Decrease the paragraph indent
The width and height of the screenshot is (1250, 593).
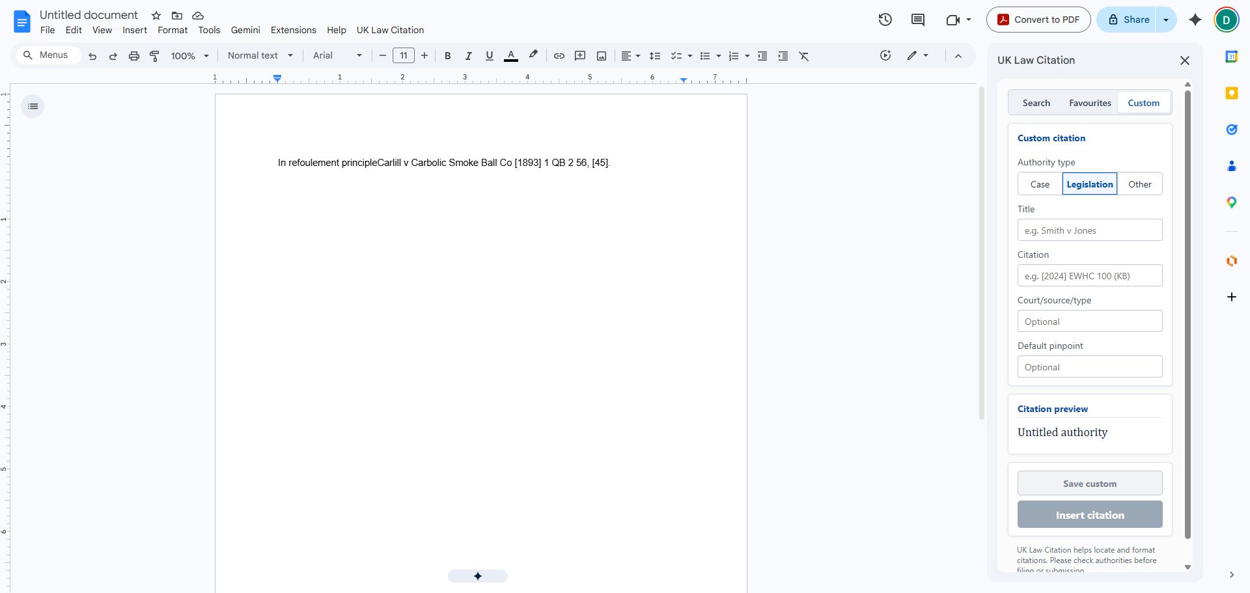(x=762, y=56)
